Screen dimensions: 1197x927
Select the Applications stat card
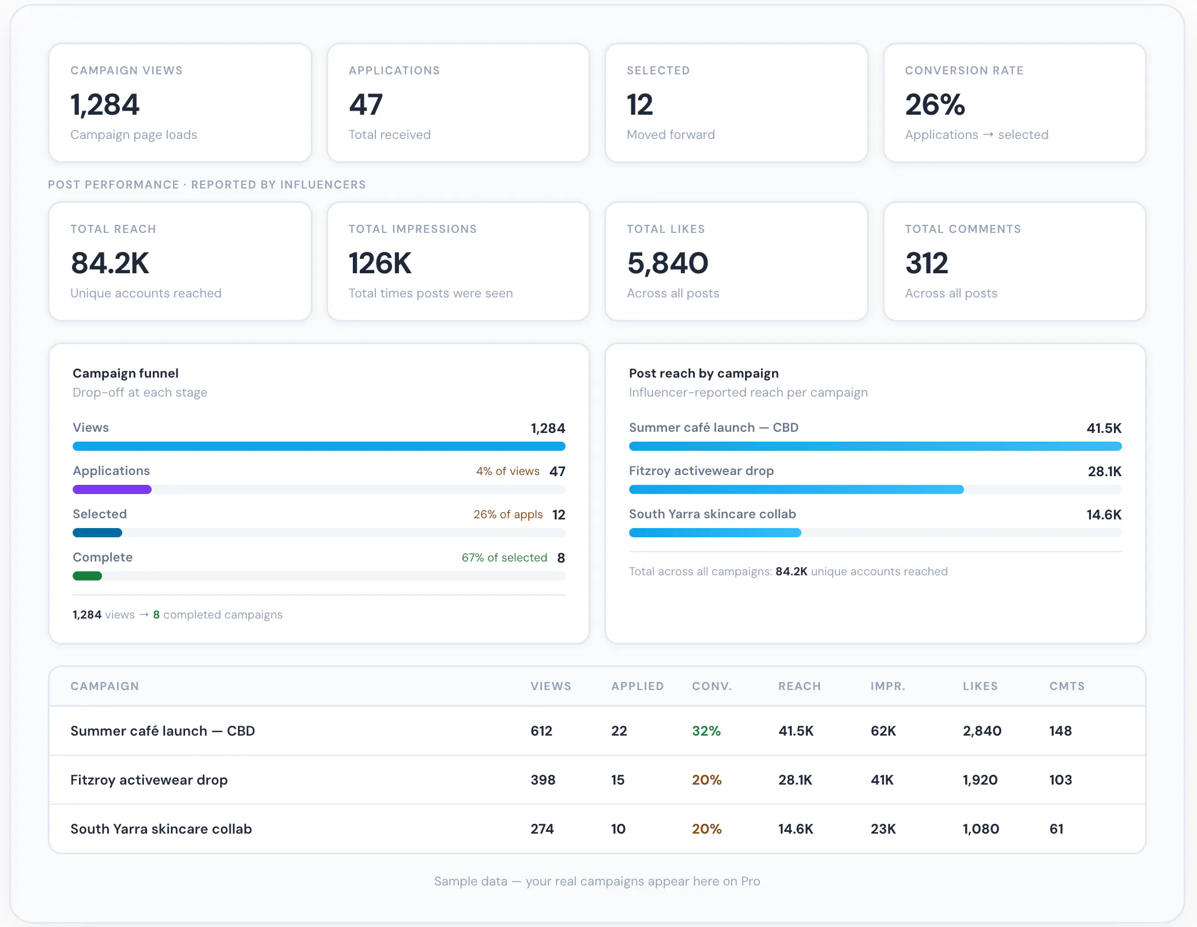click(458, 103)
